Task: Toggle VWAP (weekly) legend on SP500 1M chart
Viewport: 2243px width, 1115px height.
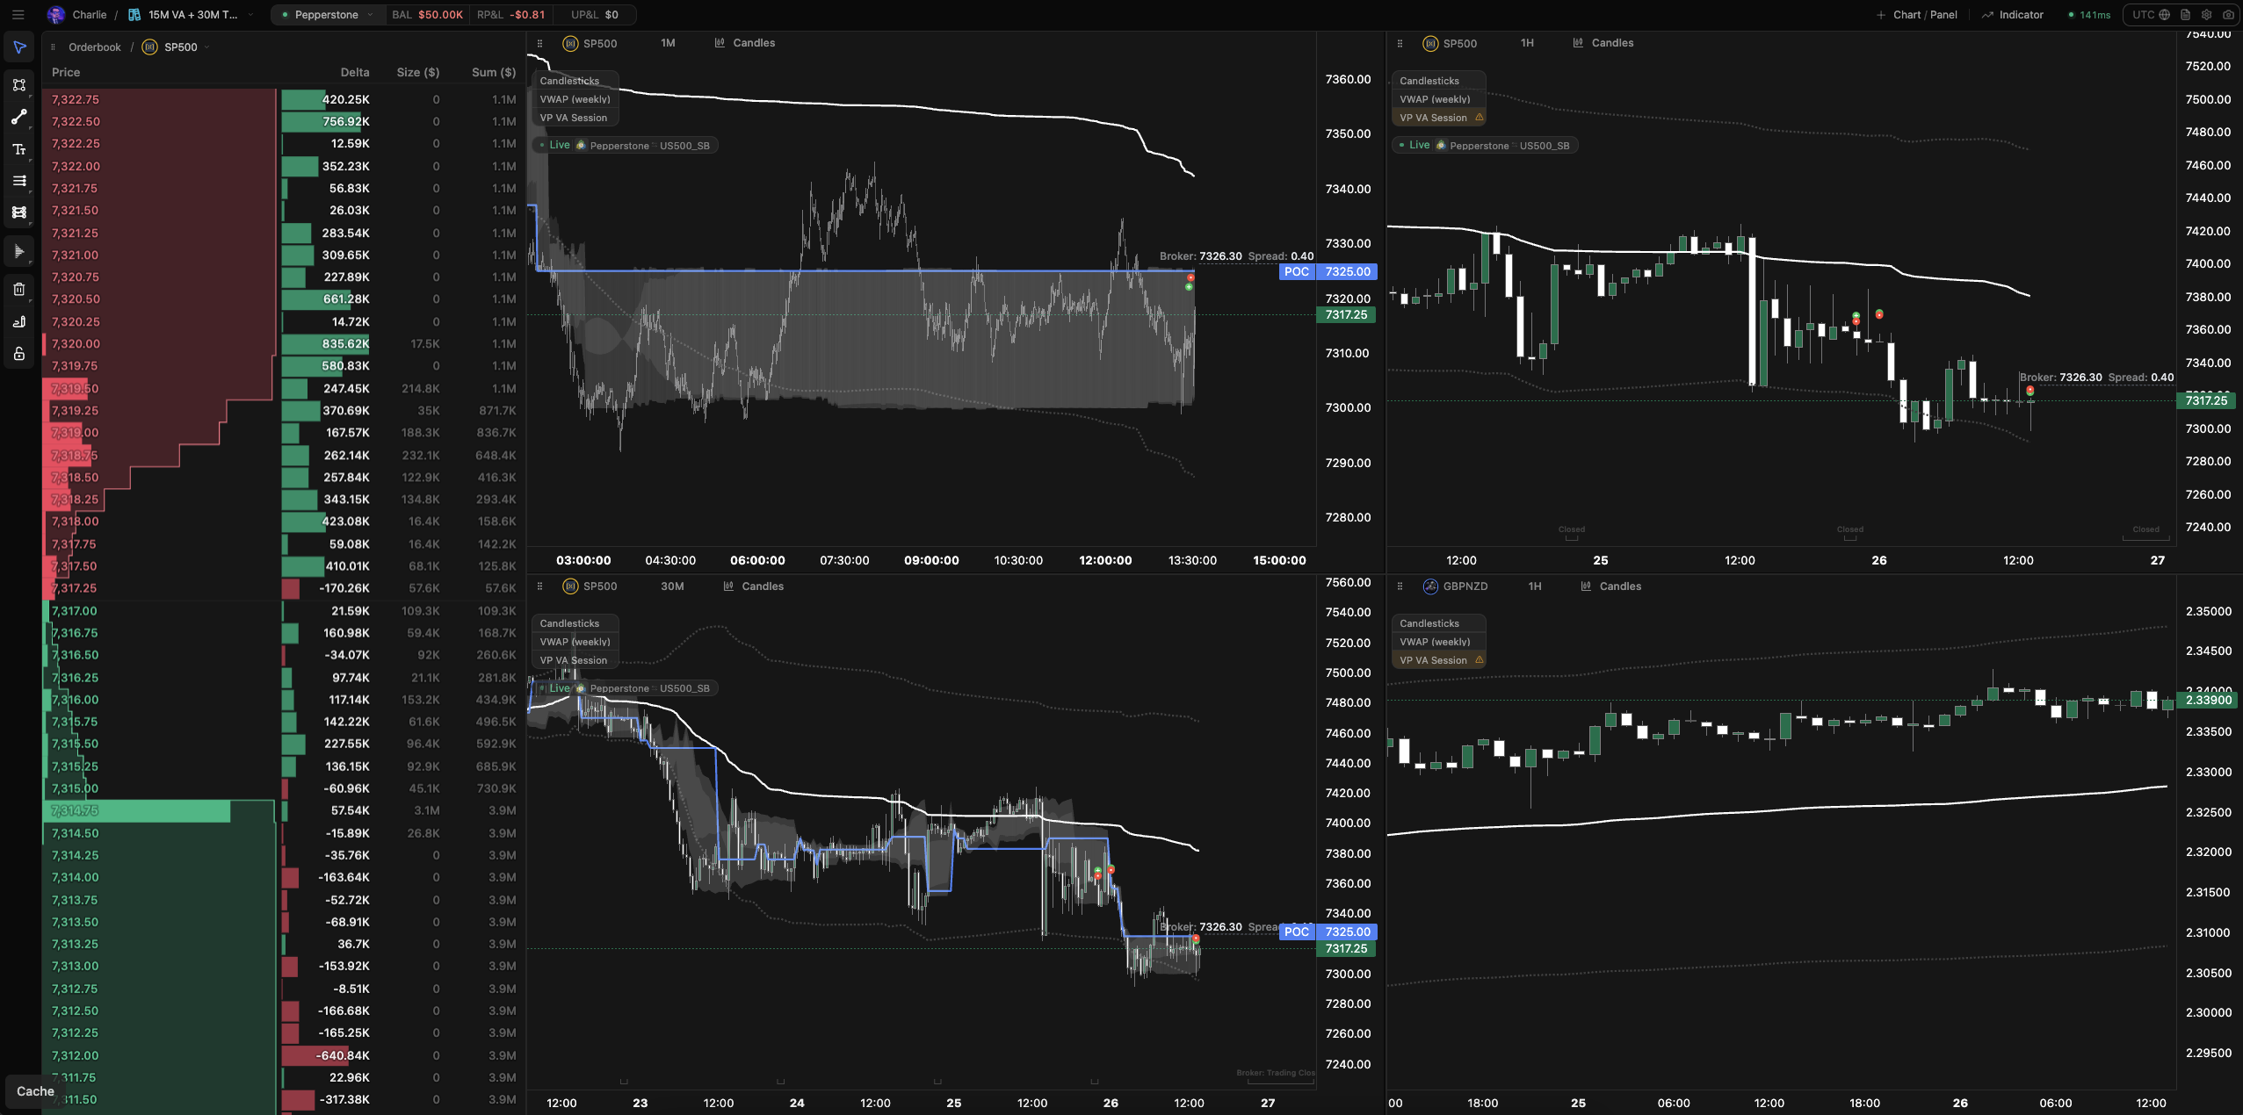Action: coord(575,99)
